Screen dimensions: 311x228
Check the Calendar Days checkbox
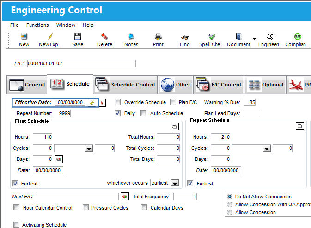(144, 208)
